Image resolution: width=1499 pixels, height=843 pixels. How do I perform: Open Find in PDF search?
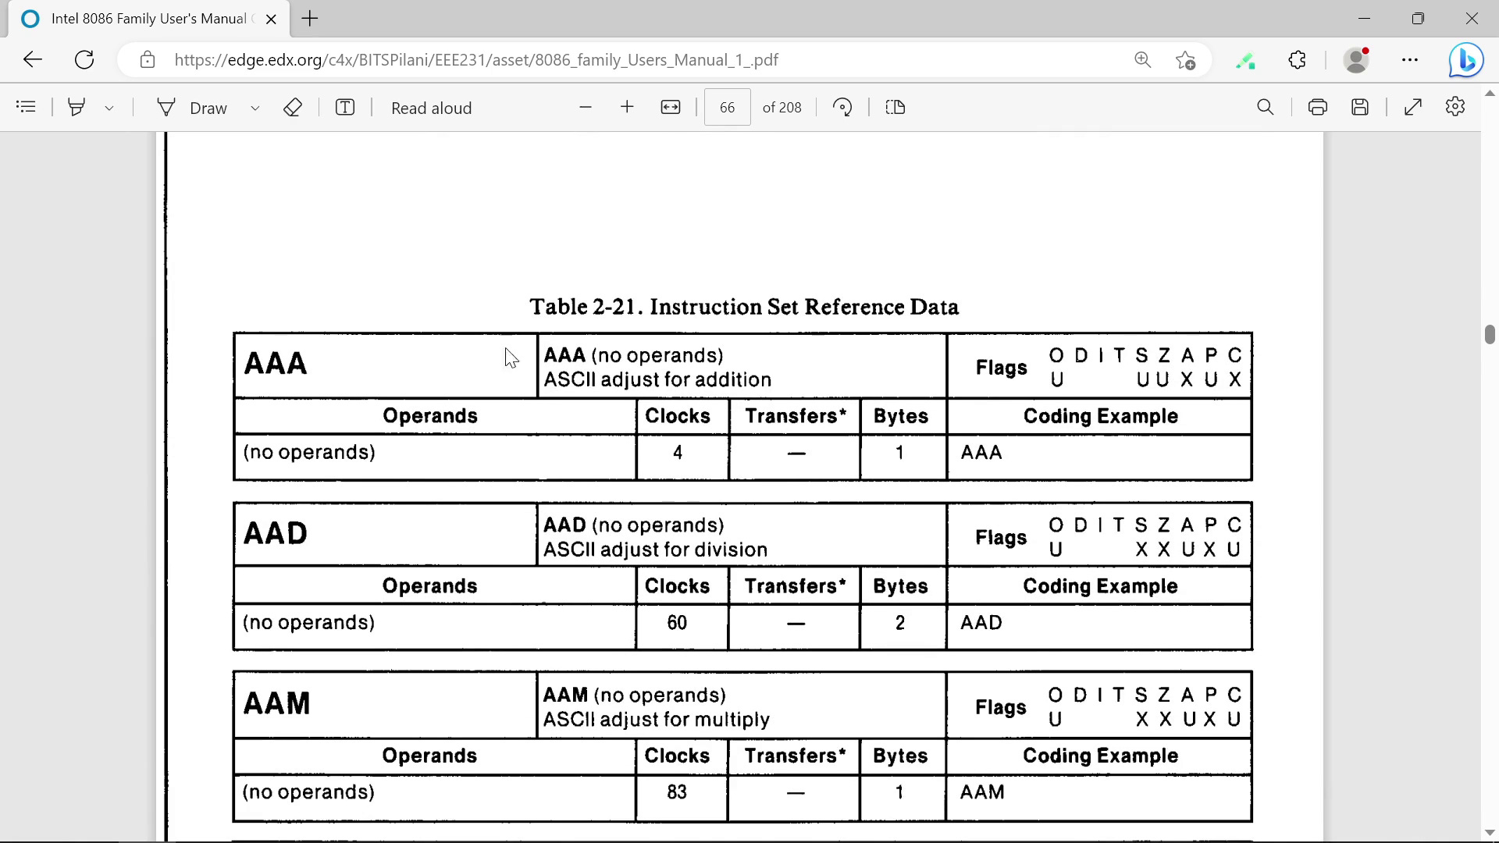(x=1265, y=107)
